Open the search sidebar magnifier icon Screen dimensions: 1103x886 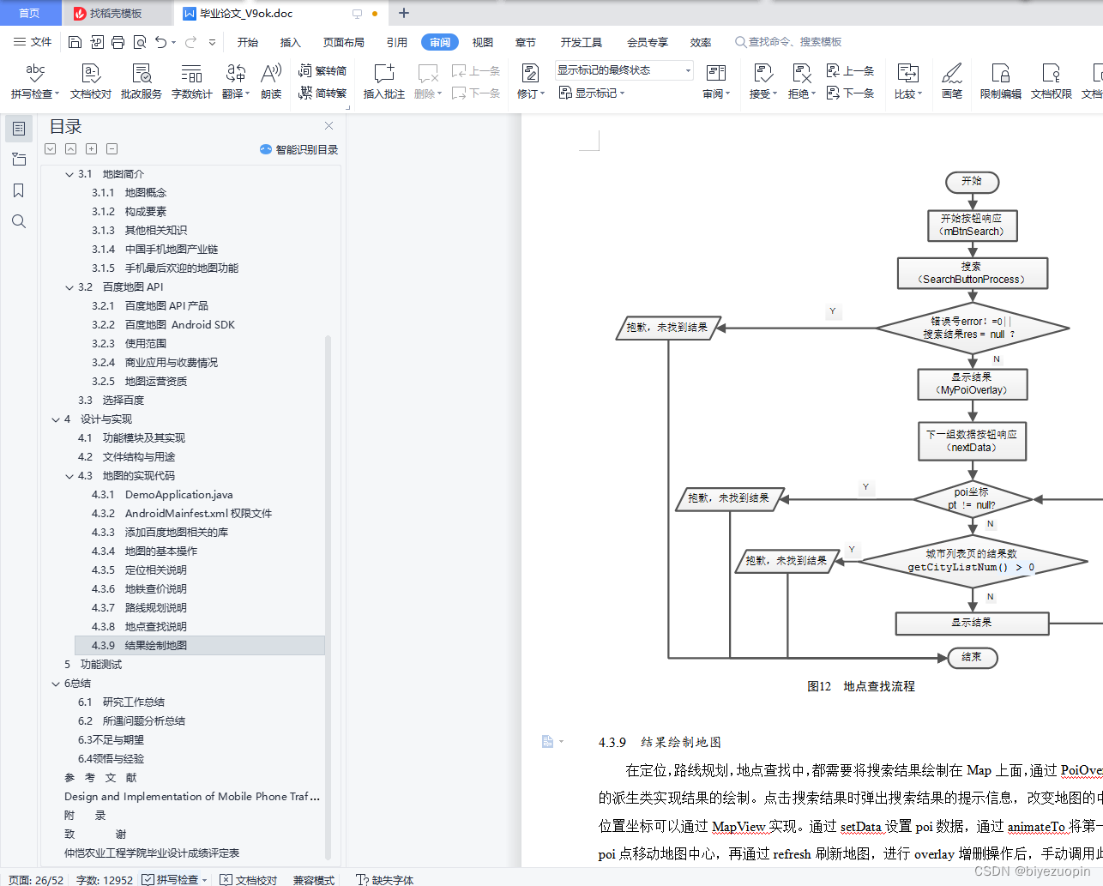[19, 221]
